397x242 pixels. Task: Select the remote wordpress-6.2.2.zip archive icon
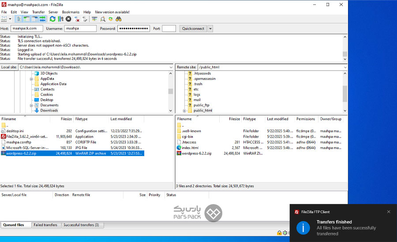(x=179, y=153)
